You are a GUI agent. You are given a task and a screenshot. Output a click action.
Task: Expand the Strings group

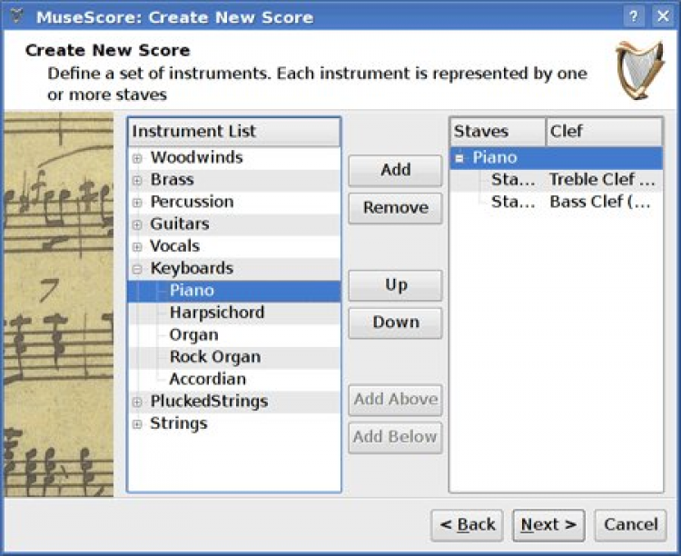[x=138, y=424]
